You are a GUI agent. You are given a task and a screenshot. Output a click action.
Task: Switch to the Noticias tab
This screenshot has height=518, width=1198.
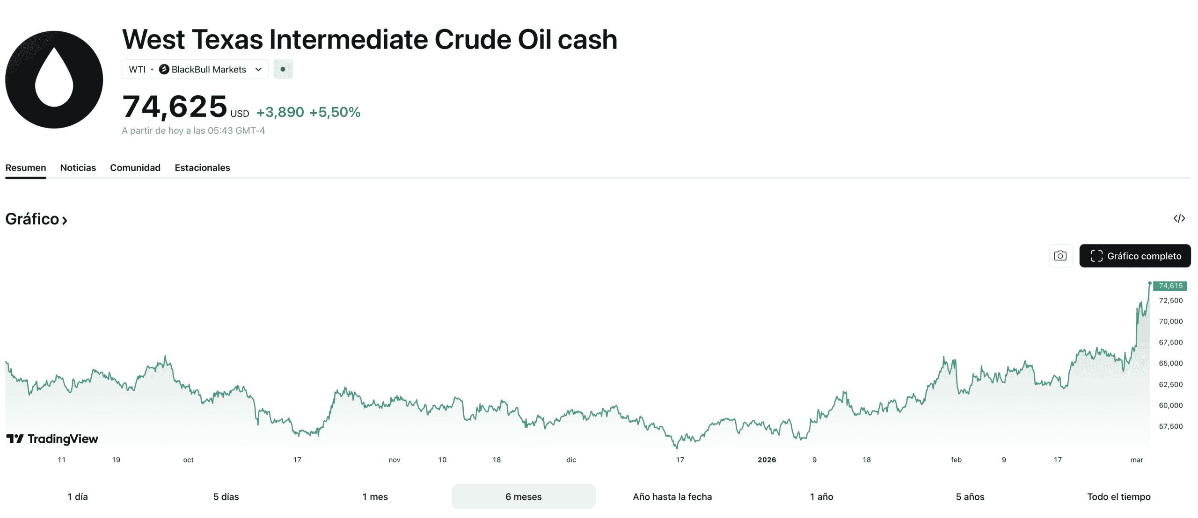click(x=78, y=167)
